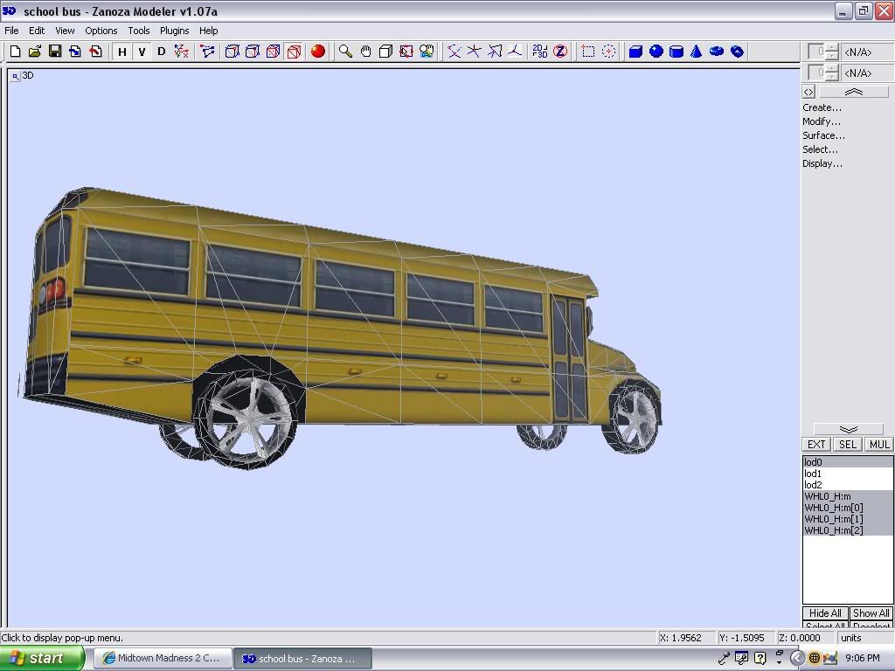Click the rectangular selection mode icon
This screenshot has width=895, height=671.
coord(588,52)
